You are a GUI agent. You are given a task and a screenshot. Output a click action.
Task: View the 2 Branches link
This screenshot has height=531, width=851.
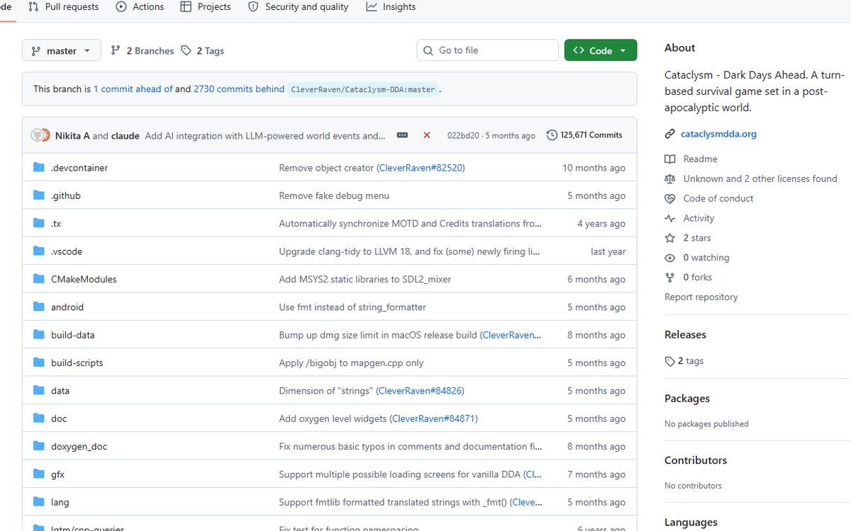tap(143, 51)
